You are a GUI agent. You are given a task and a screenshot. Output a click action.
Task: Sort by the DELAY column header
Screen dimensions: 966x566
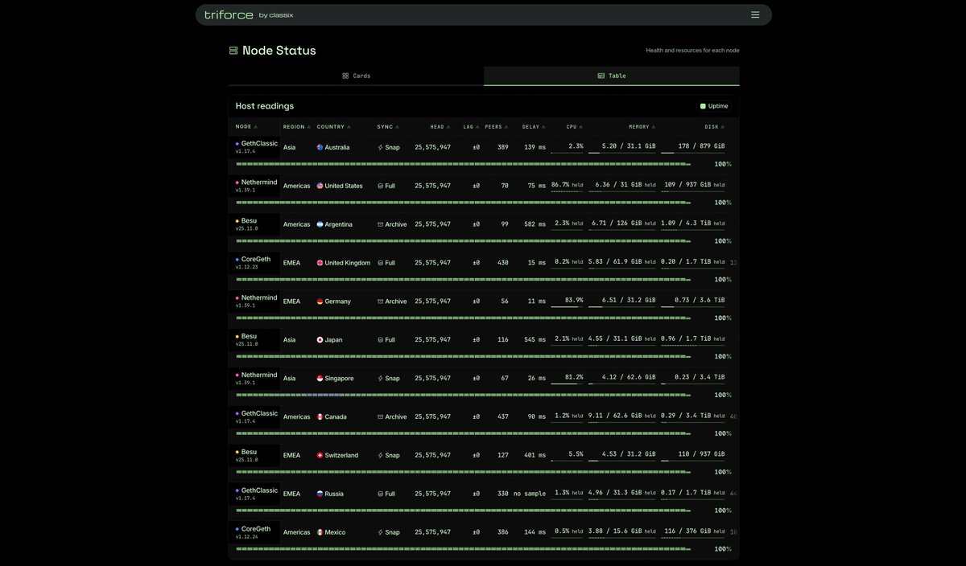[534, 126]
